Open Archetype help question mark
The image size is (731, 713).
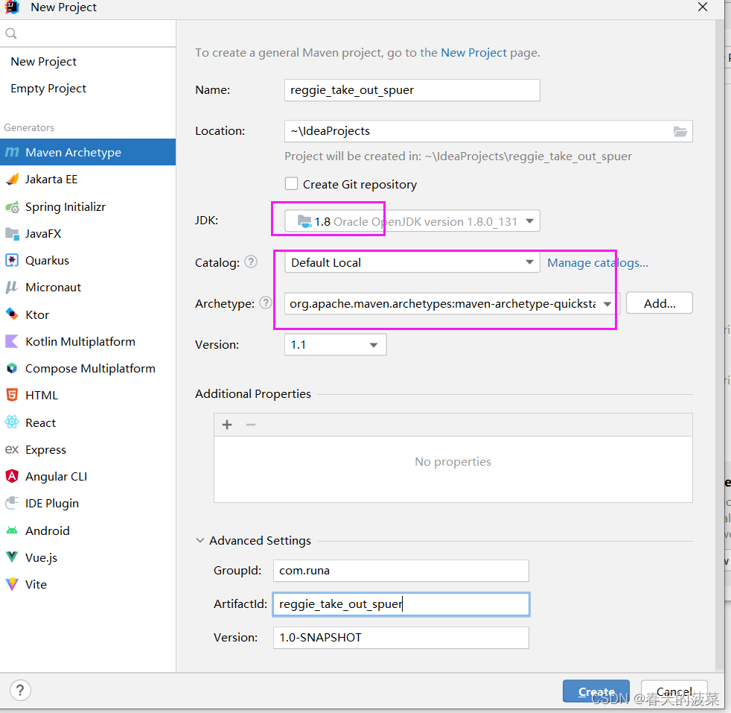click(x=266, y=302)
